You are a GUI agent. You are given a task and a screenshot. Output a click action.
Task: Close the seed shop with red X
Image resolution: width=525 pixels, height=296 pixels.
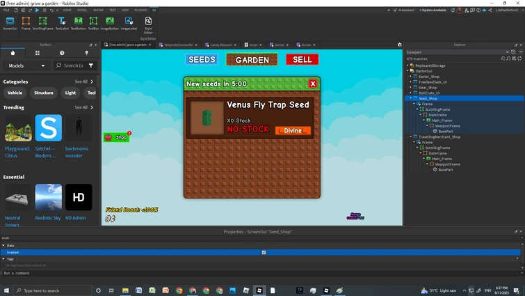(x=313, y=84)
